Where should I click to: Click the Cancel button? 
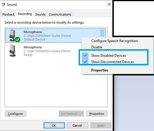(x=77, y=125)
